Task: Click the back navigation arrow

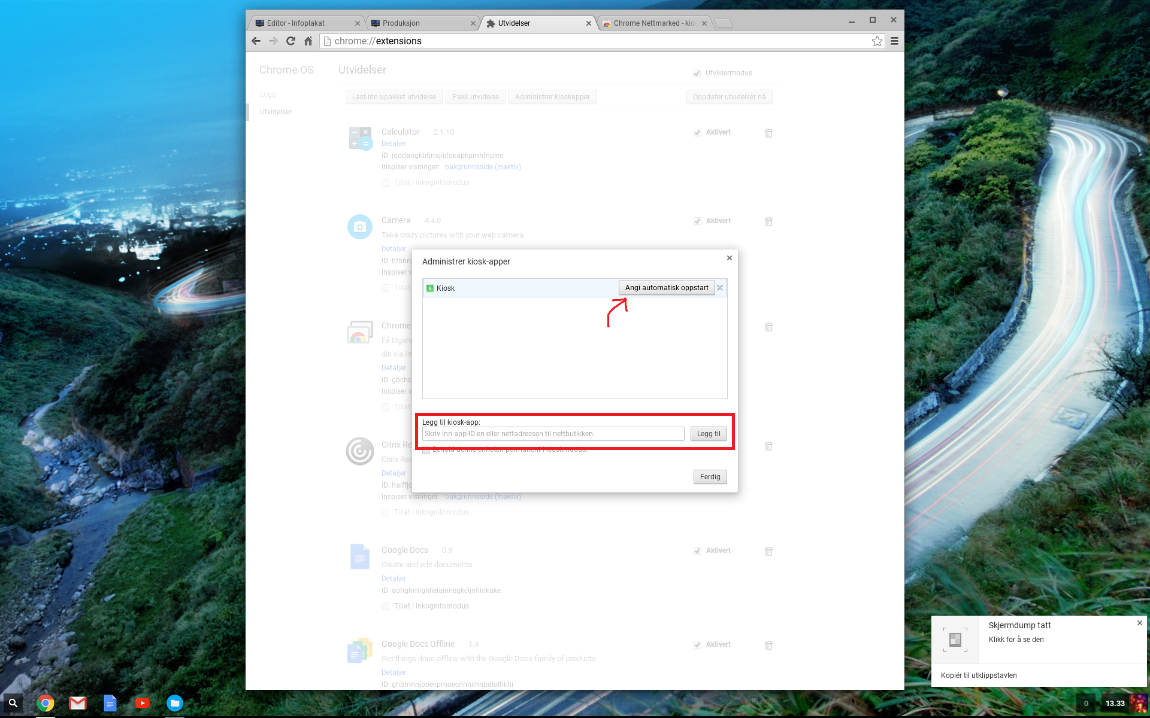Action: point(256,41)
